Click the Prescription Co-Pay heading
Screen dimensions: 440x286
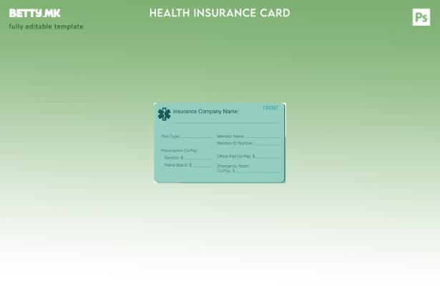[x=179, y=150]
